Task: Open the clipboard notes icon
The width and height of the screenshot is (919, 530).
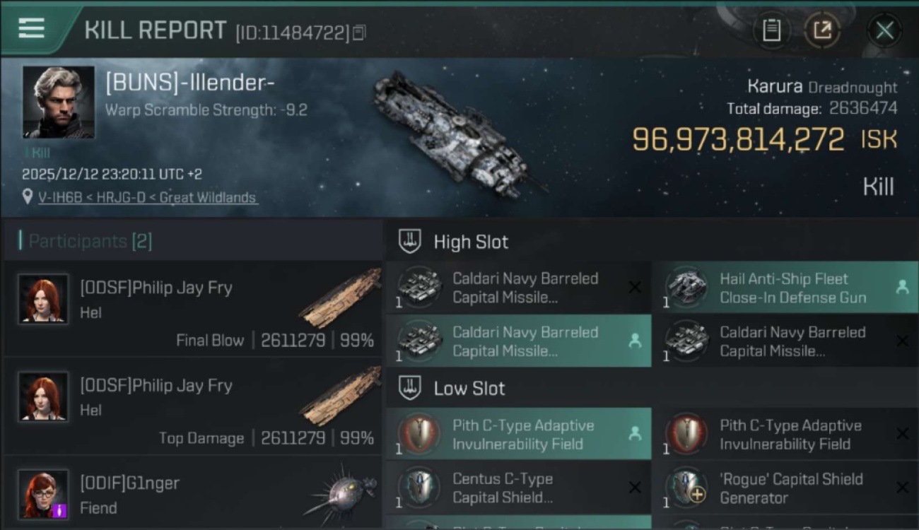Action: [x=771, y=30]
